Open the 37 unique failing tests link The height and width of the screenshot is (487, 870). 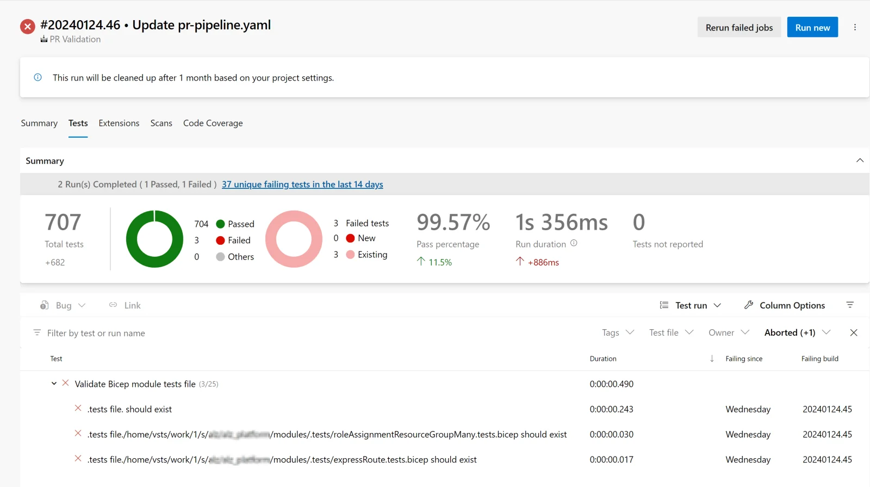302,184
